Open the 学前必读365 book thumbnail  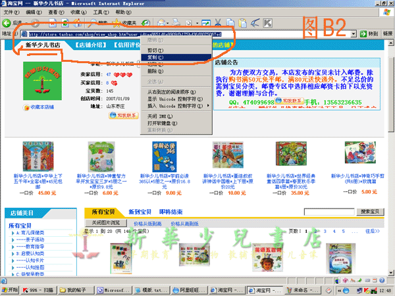pyautogui.click(x=164, y=157)
